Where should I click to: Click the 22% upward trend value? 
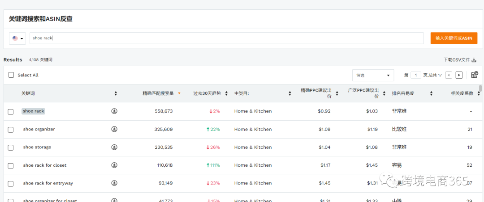click(x=213, y=129)
